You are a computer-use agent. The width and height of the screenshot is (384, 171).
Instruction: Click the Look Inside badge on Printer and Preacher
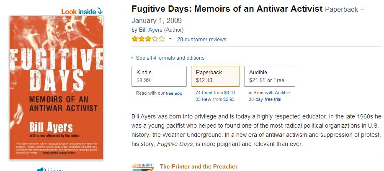click(x=143, y=167)
